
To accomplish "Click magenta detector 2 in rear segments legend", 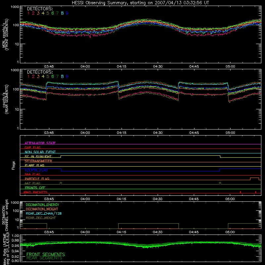I will click(x=33, y=77).
